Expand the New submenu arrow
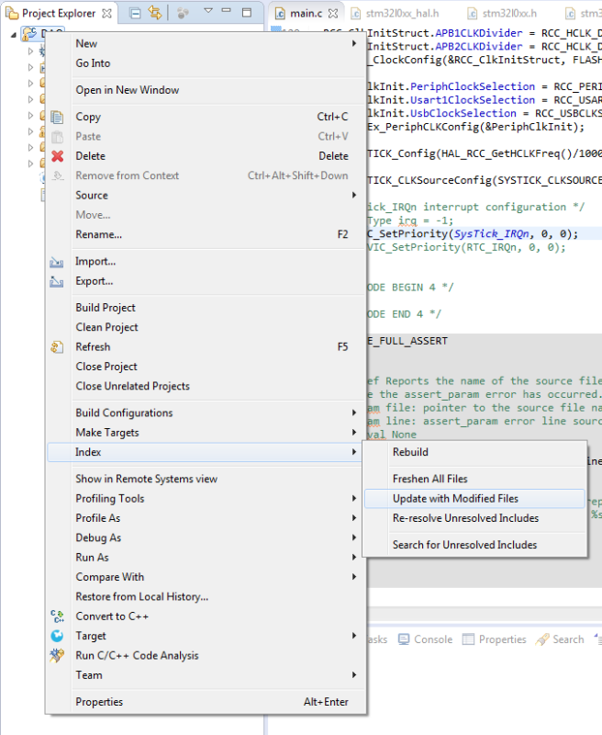Viewport: 602px width, 735px height. tap(354, 43)
